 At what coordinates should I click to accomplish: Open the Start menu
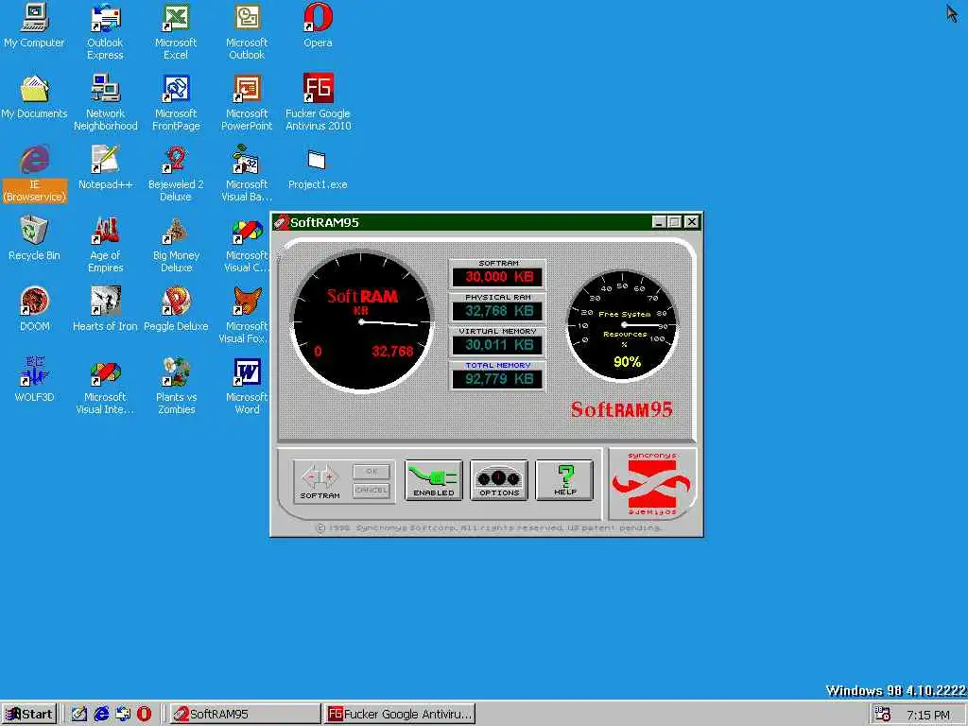point(29,715)
